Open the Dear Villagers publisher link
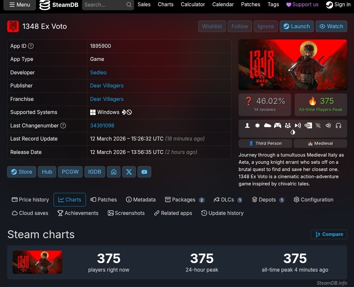Viewport: 354px width, 287px height. pyautogui.click(x=107, y=86)
